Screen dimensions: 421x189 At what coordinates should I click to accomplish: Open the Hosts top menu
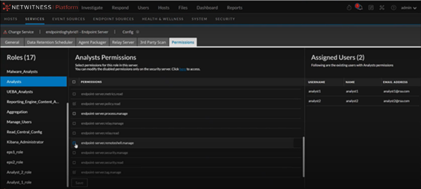tap(164, 8)
